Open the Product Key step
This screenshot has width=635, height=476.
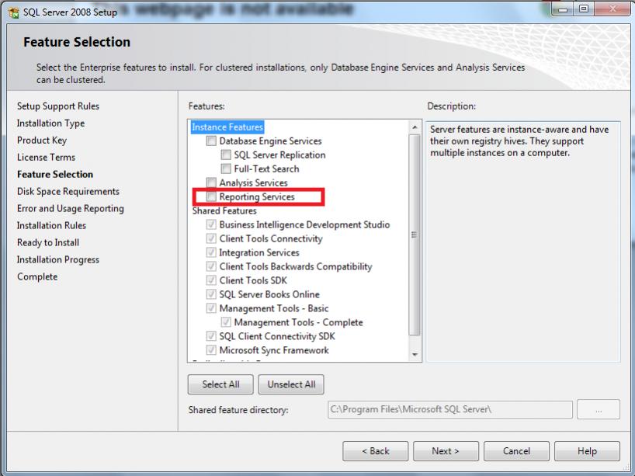42,141
